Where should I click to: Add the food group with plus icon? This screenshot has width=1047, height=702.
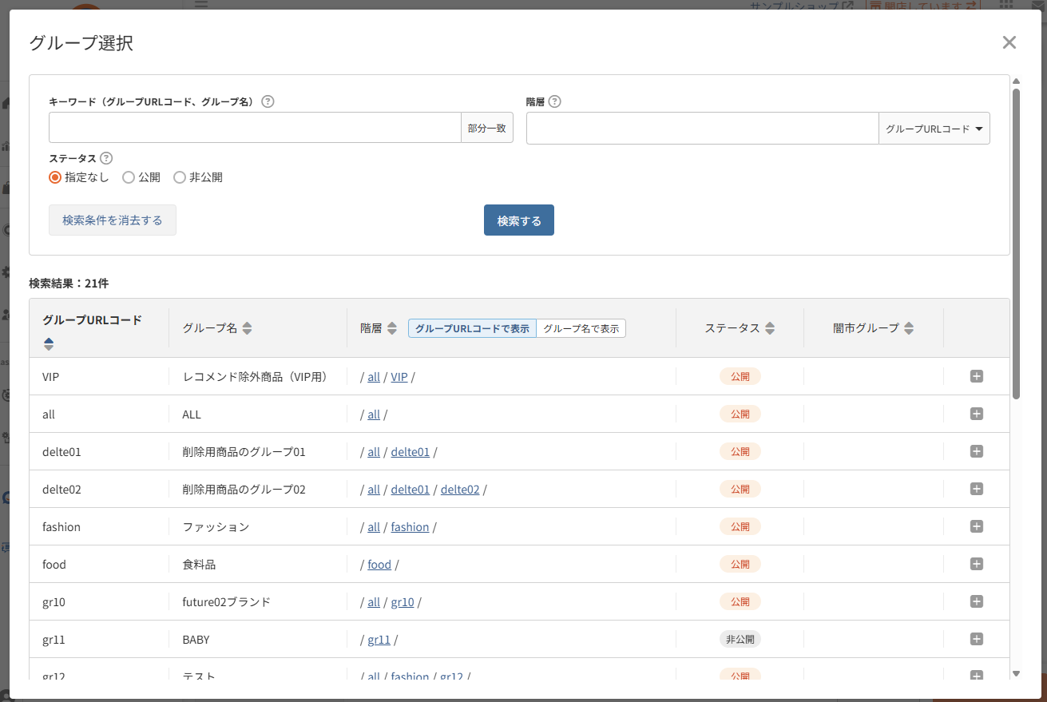[x=976, y=564]
